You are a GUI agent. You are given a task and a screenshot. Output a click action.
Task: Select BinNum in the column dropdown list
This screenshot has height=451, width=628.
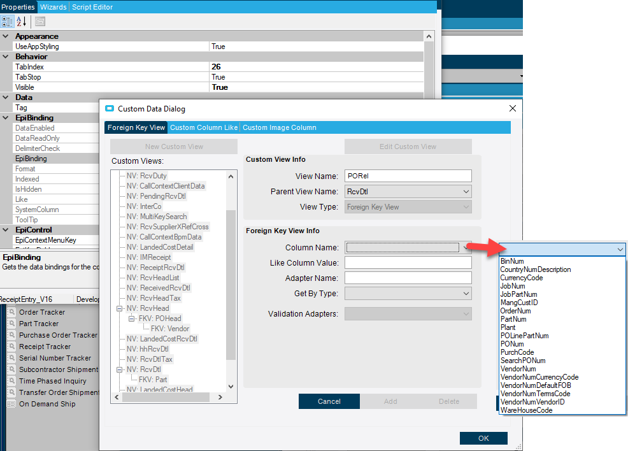(512, 261)
